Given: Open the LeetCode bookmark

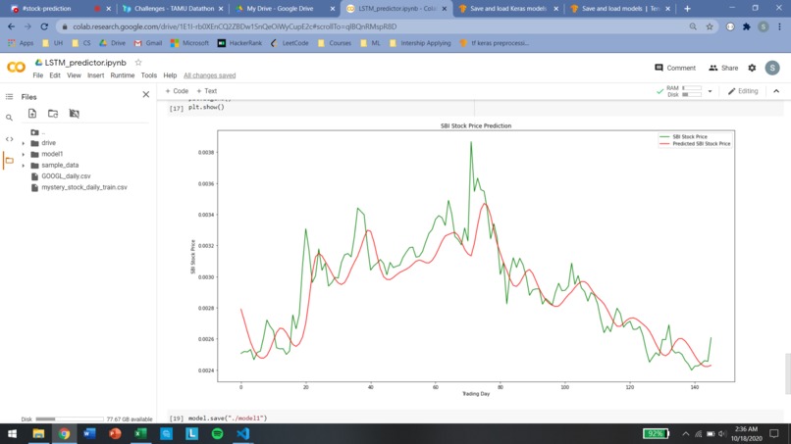Looking at the screenshot, I should (x=290, y=43).
